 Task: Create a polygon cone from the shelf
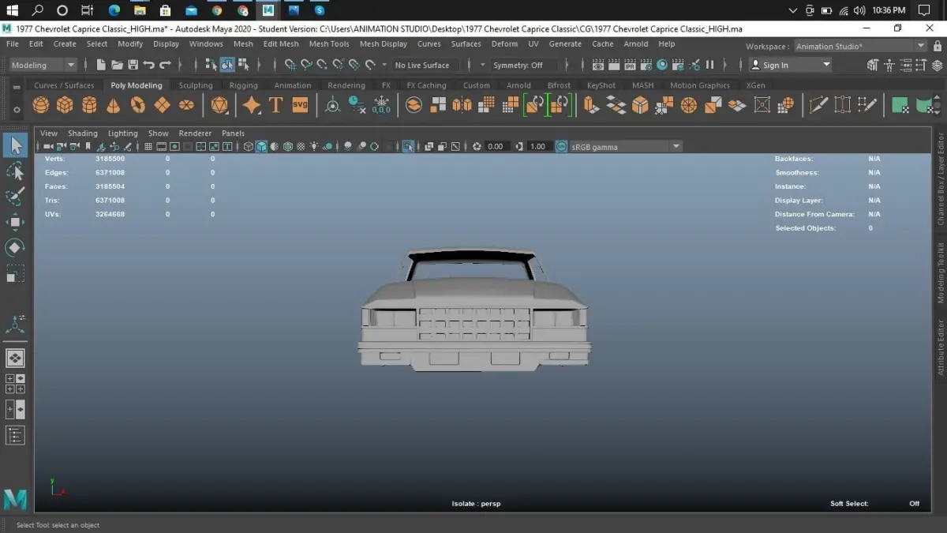coord(114,104)
